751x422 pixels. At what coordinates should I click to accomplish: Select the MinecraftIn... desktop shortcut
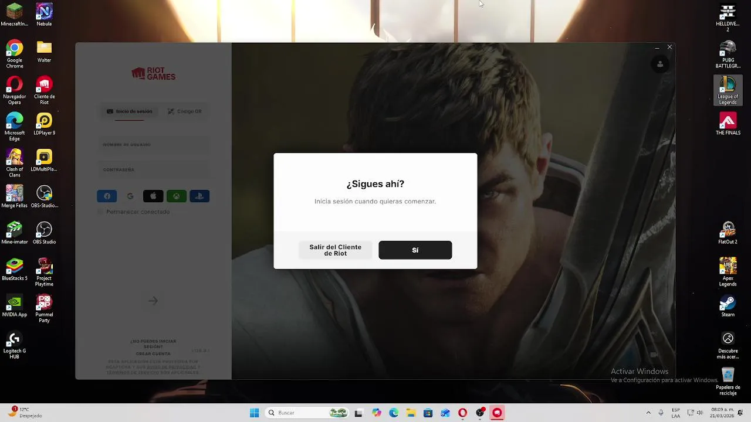(15, 15)
